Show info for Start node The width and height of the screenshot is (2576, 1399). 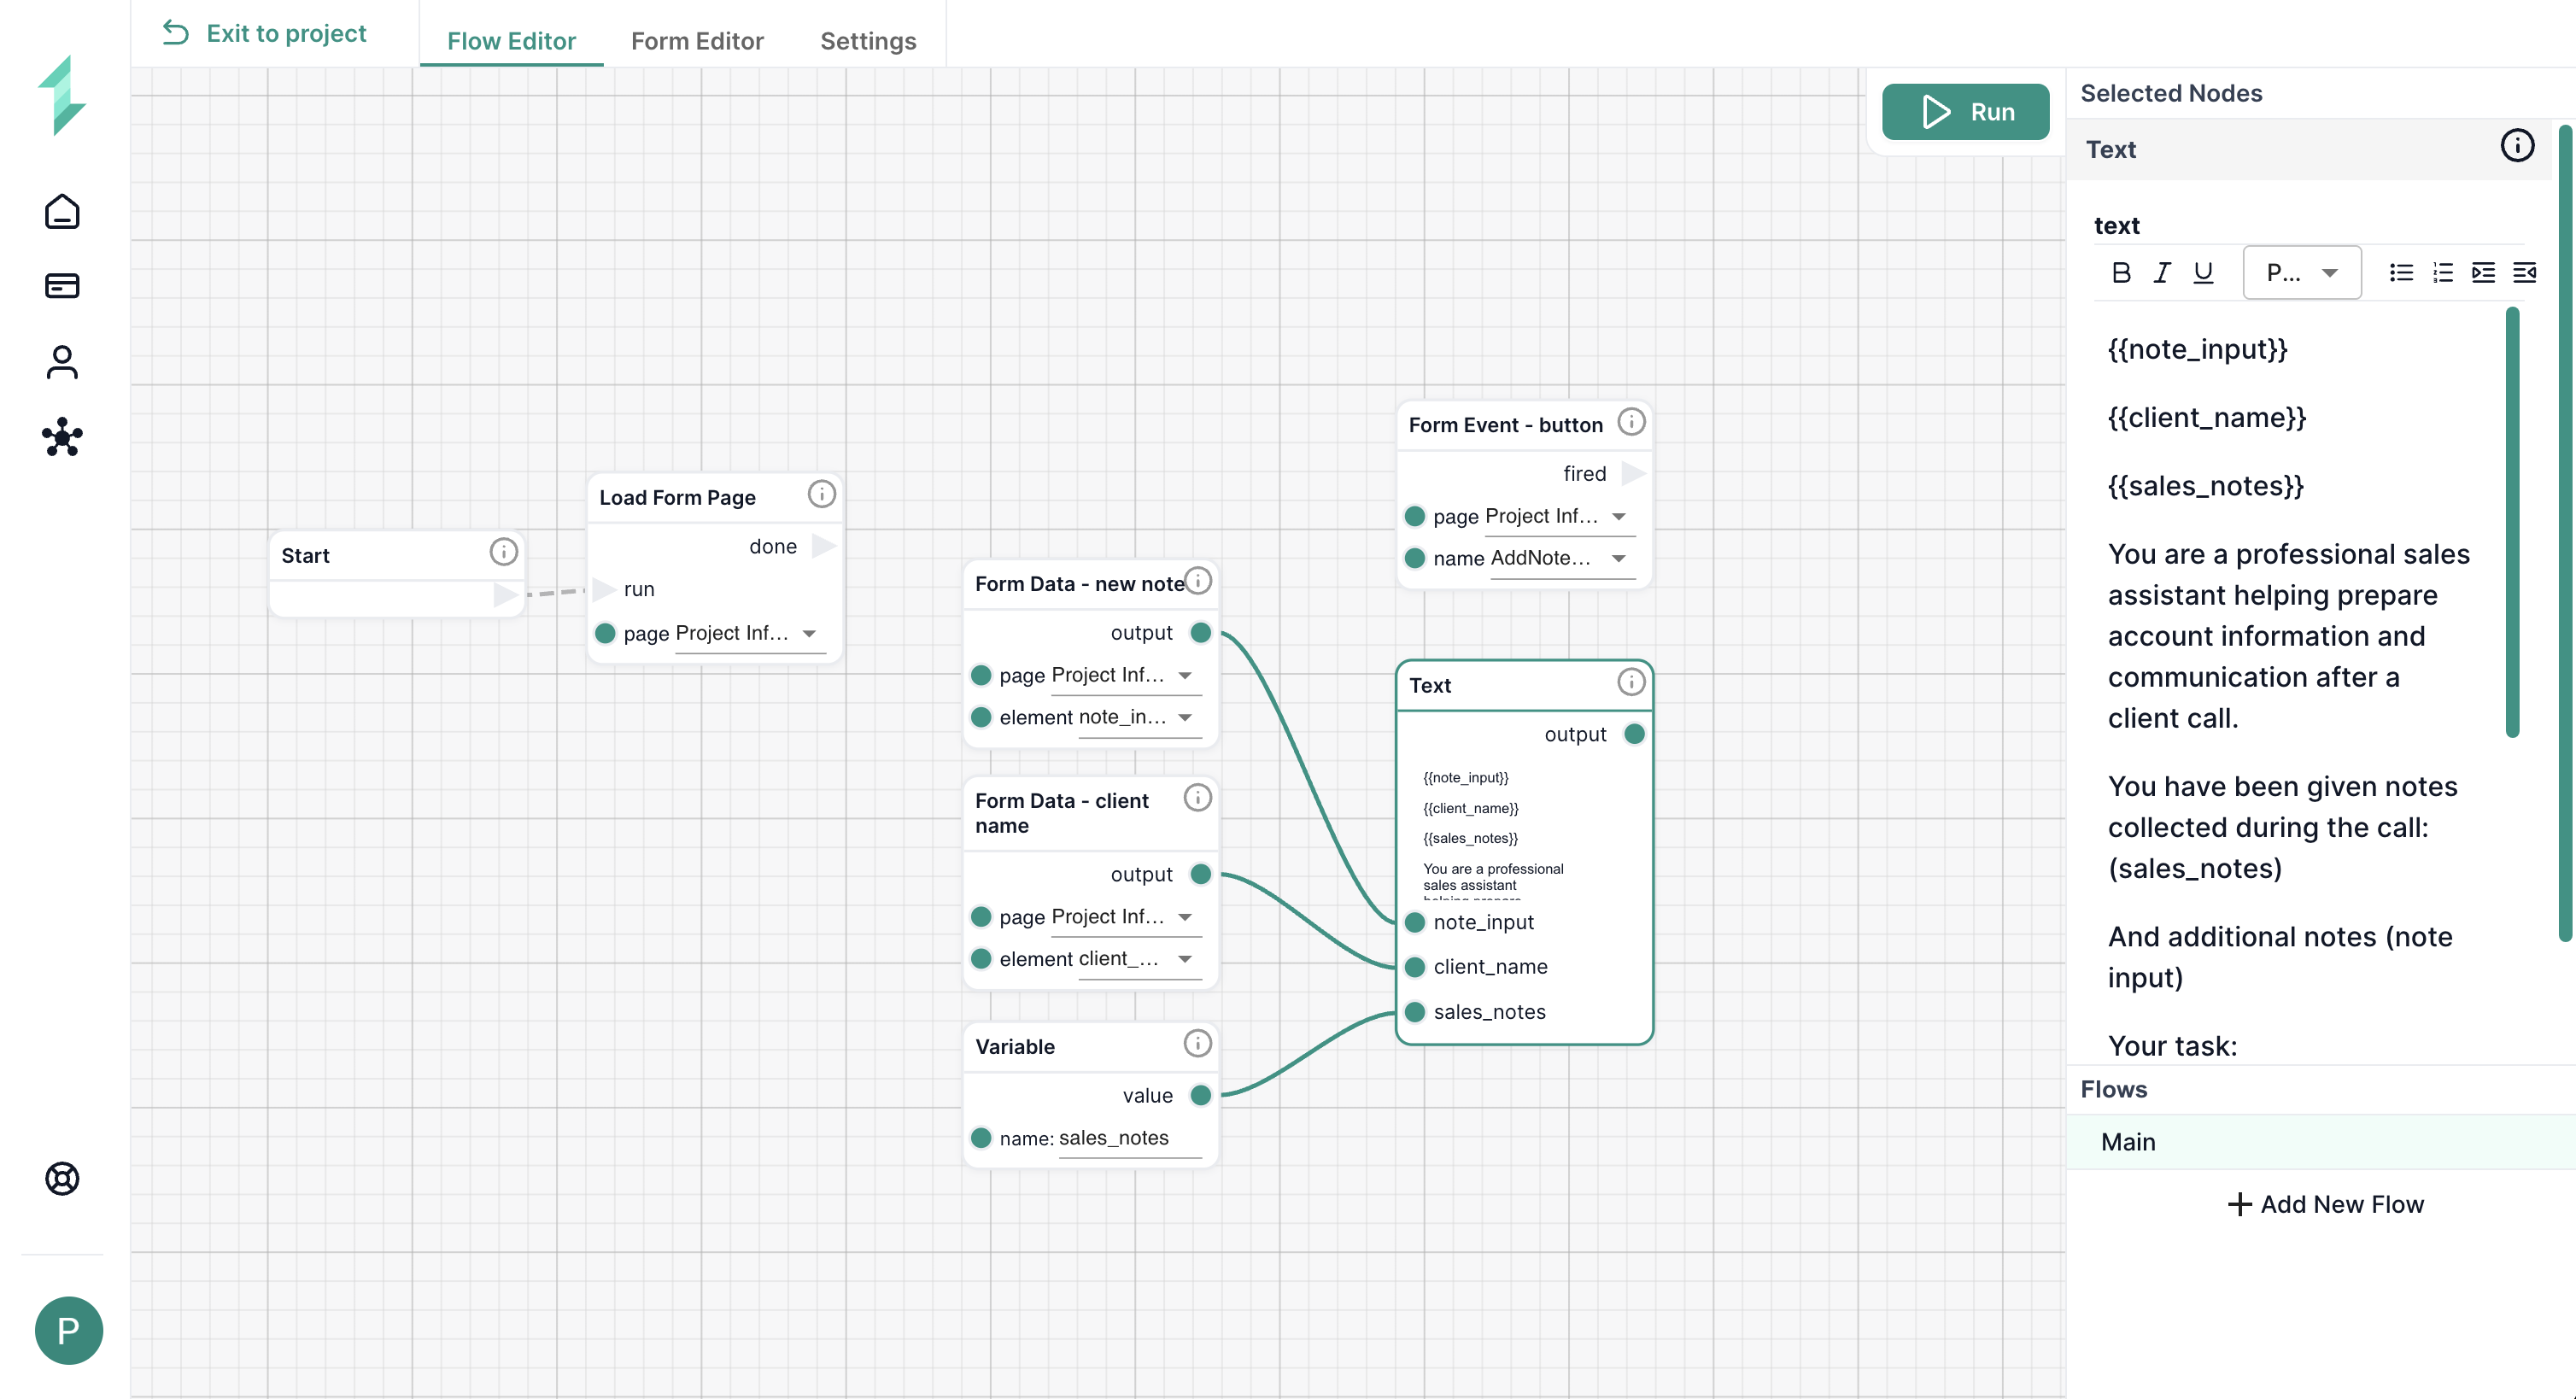pyautogui.click(x=503, y=552)
